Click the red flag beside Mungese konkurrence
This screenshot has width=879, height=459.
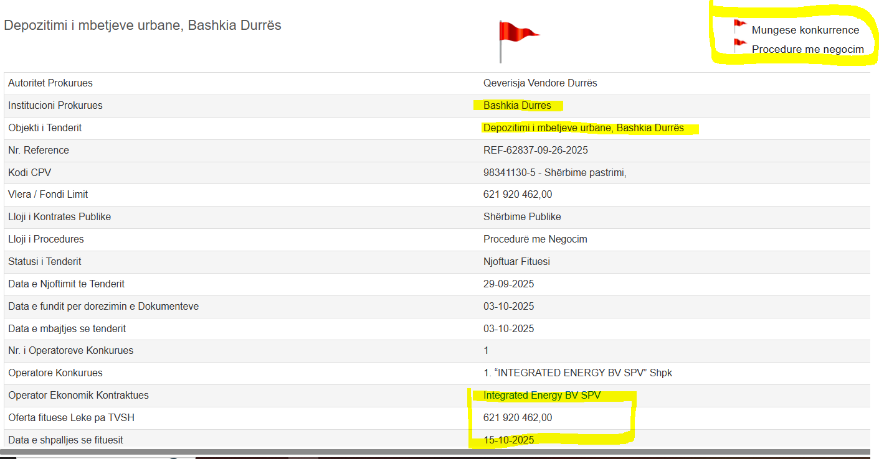(x=739, y=26)
